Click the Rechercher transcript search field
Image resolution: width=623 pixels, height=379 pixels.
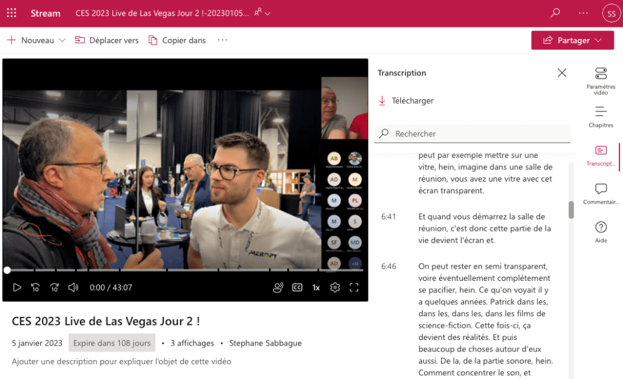pos(475,133)
